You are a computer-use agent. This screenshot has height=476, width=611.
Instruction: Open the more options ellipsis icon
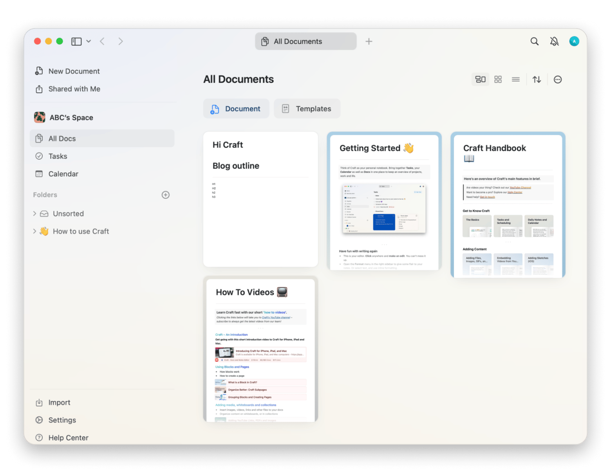click(558, 79)
